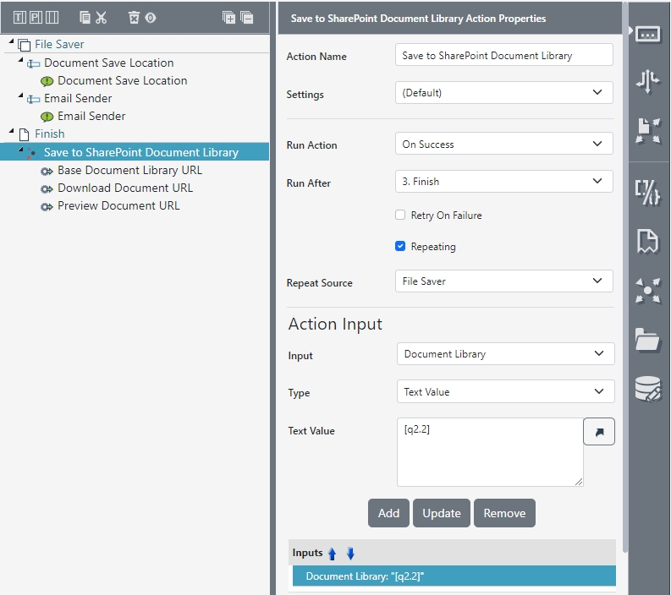The height and width of the screenshot is (595, 671).
Task: Move selected input up with blue arrow
Action: [332, 554]
